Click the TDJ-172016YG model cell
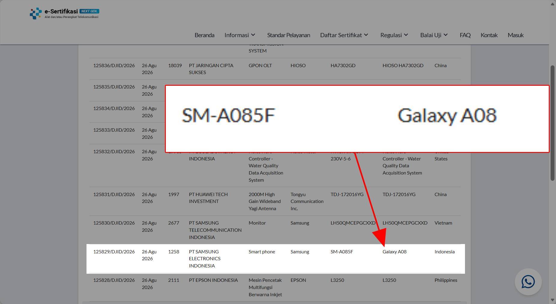 [x=347, y=194]
